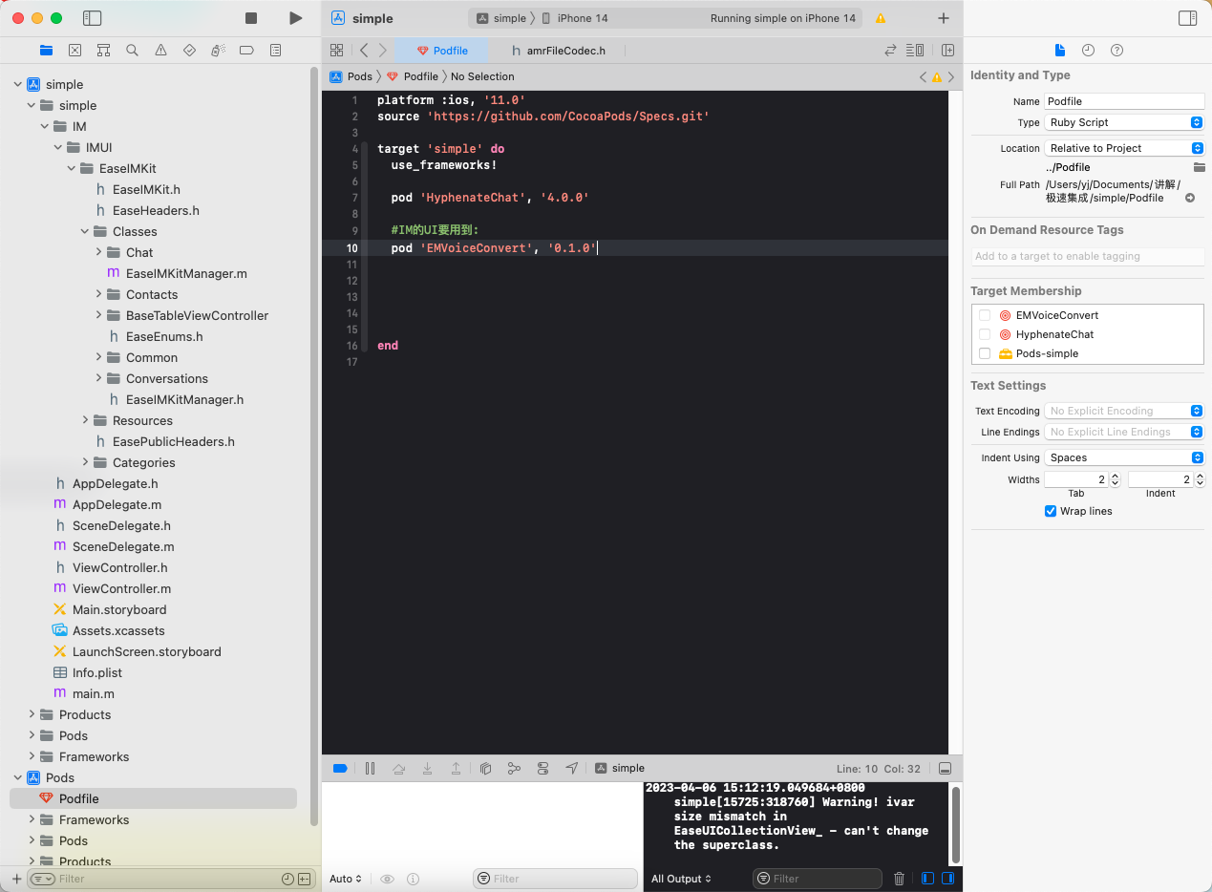Image resolution: width=1212 pixels, height=892 pixels.
Task: Click the Name field containing Podfile
Action: (1124, 101)
